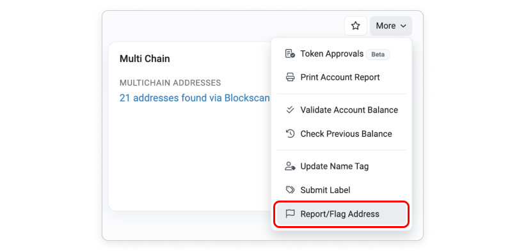The height and width of the screenshot is (251, 526).
Task: Open Token Approvals from the menu
Action: (x=341, y=54)
